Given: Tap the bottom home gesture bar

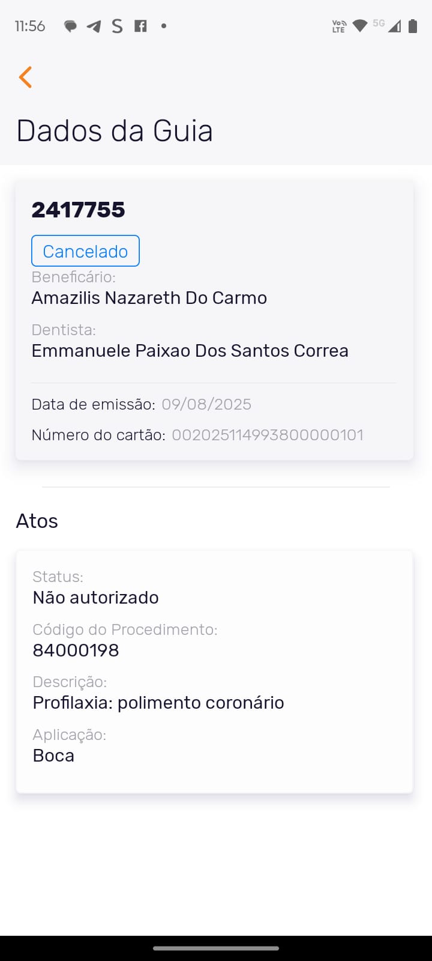Looking at the screenshot, I should [x=216, y=948].
